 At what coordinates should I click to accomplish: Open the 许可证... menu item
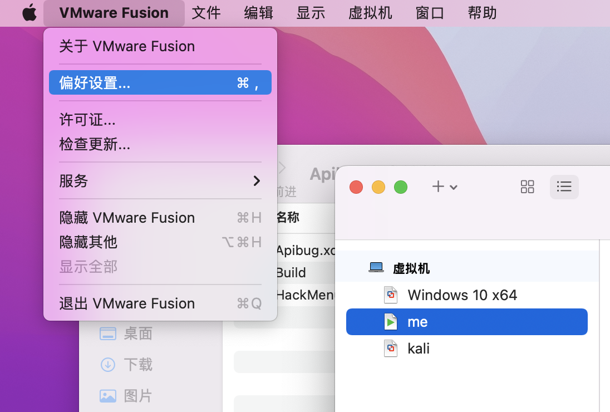tap(87, 120)
